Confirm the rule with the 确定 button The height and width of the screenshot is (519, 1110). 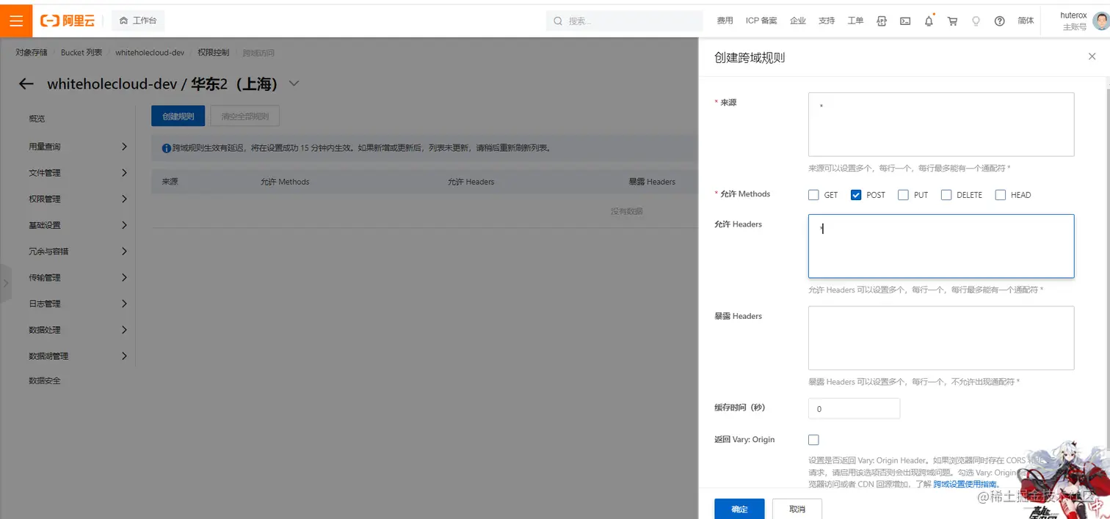[739, 509]
